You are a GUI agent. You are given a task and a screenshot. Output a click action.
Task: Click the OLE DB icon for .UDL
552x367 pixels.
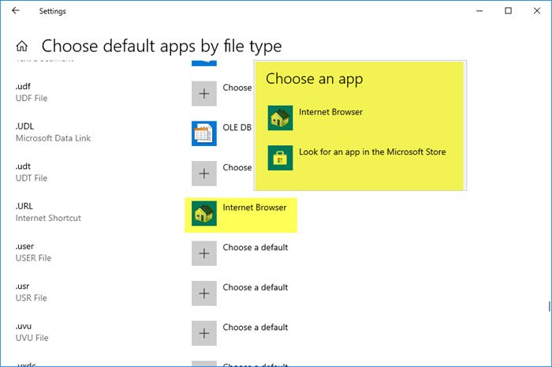(x=204, y=134)
